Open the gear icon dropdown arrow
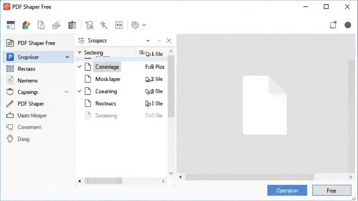 144,25
